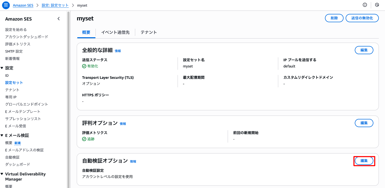Click the hexagon settings icon top right
Image resolution: width=385 pixels, height=188 pixels.
[377, 5]
